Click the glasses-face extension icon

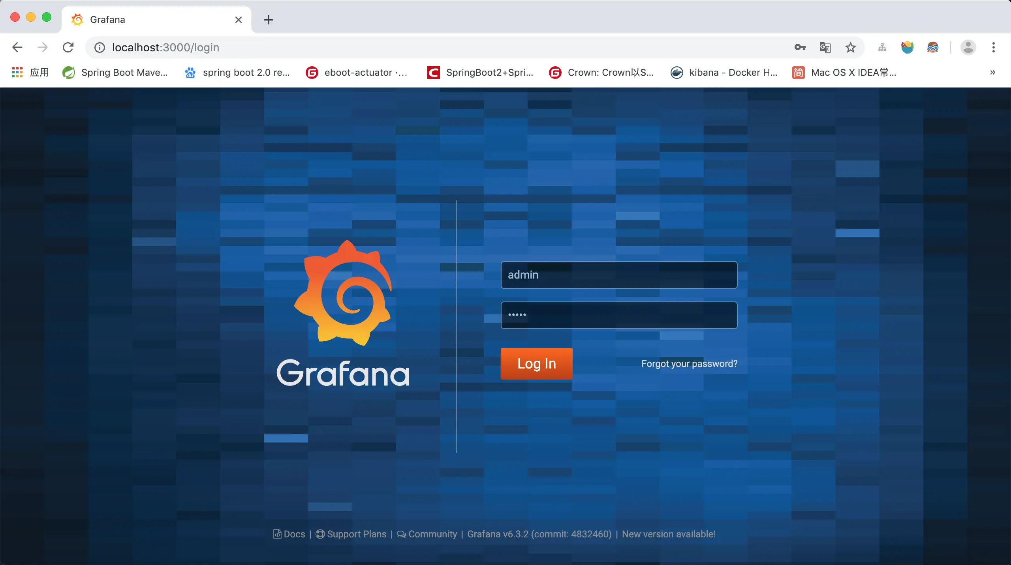tap(933, 47)
